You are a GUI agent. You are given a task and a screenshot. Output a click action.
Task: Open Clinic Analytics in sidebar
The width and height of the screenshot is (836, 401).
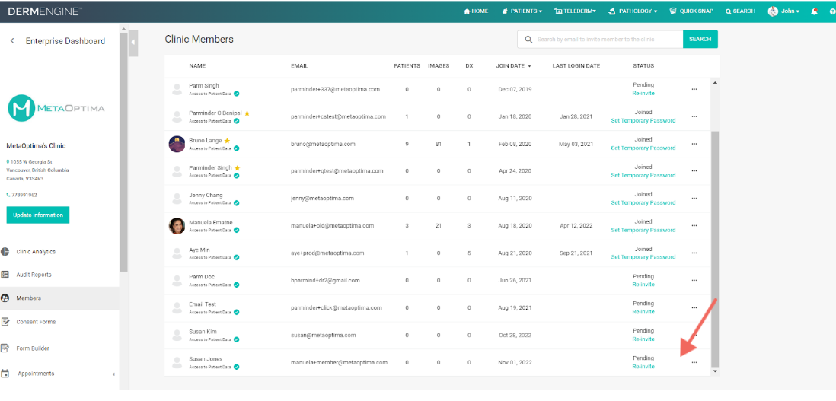[x=36, y=252]
